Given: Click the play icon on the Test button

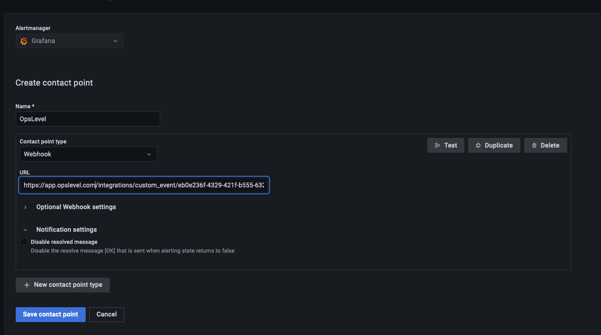Looking at the screenshot, I should [x=438, y=145].
